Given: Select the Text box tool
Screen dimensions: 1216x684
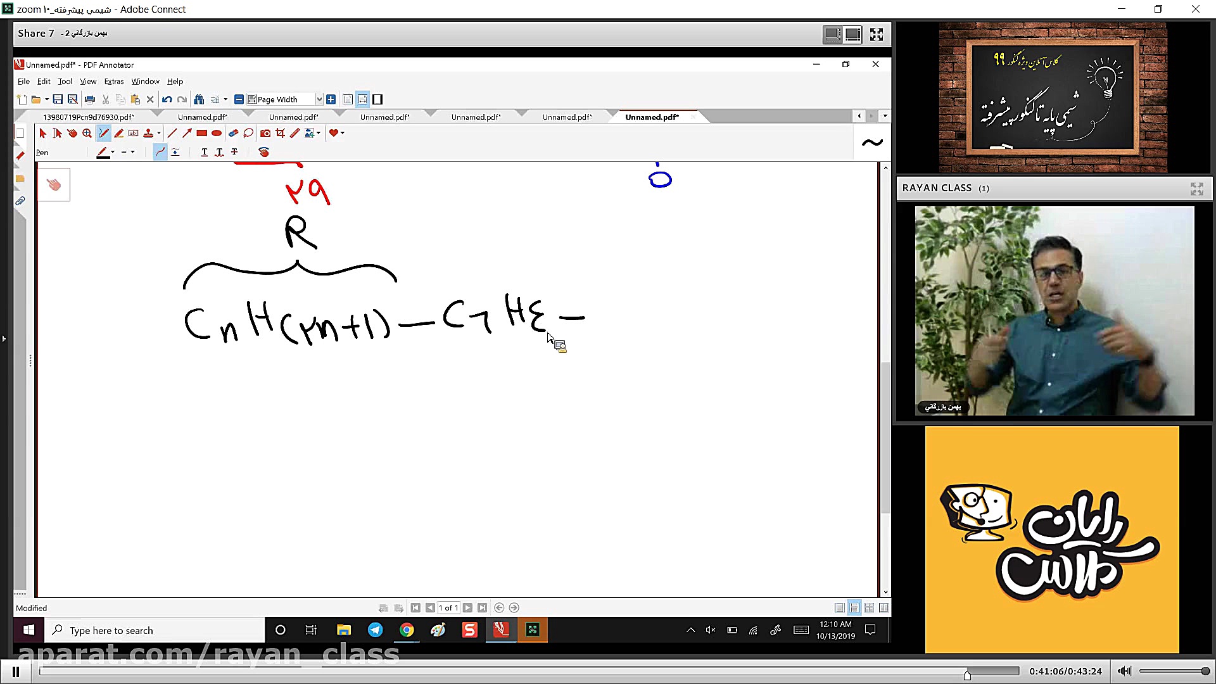Looking at the screenshot, I should pyautogui.click(x=133, y=133).
